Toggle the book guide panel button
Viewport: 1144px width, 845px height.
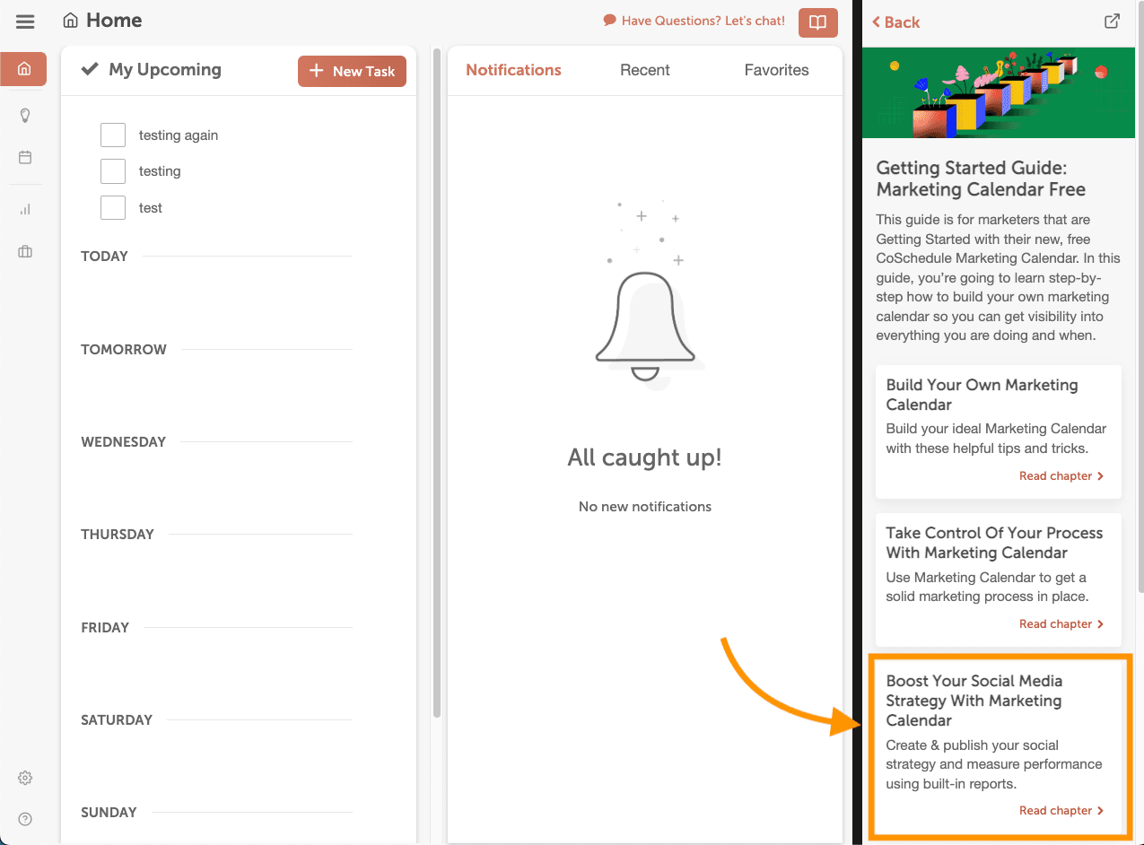(817, 22)
